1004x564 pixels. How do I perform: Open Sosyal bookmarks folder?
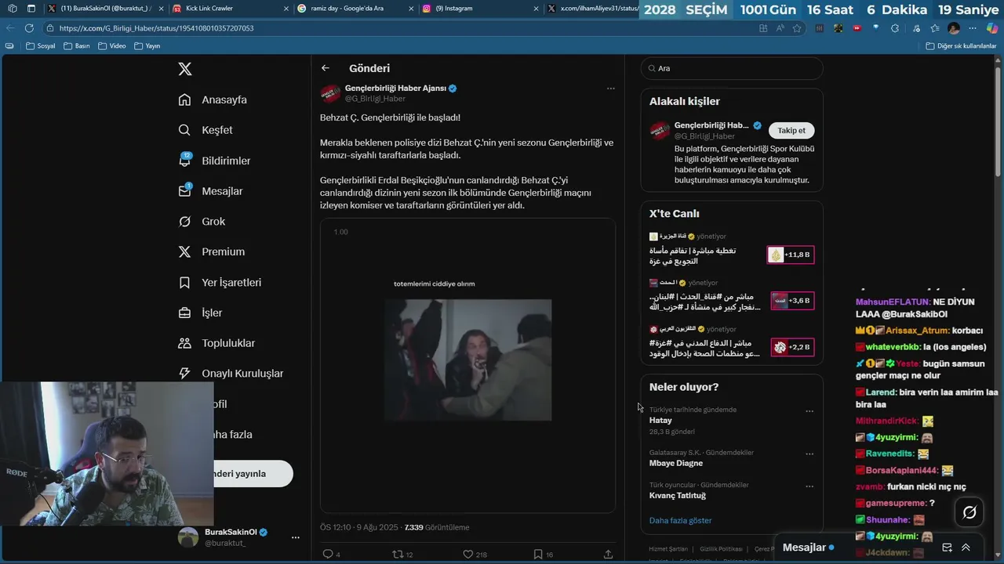pyautogui.click(x=41, y=46)
